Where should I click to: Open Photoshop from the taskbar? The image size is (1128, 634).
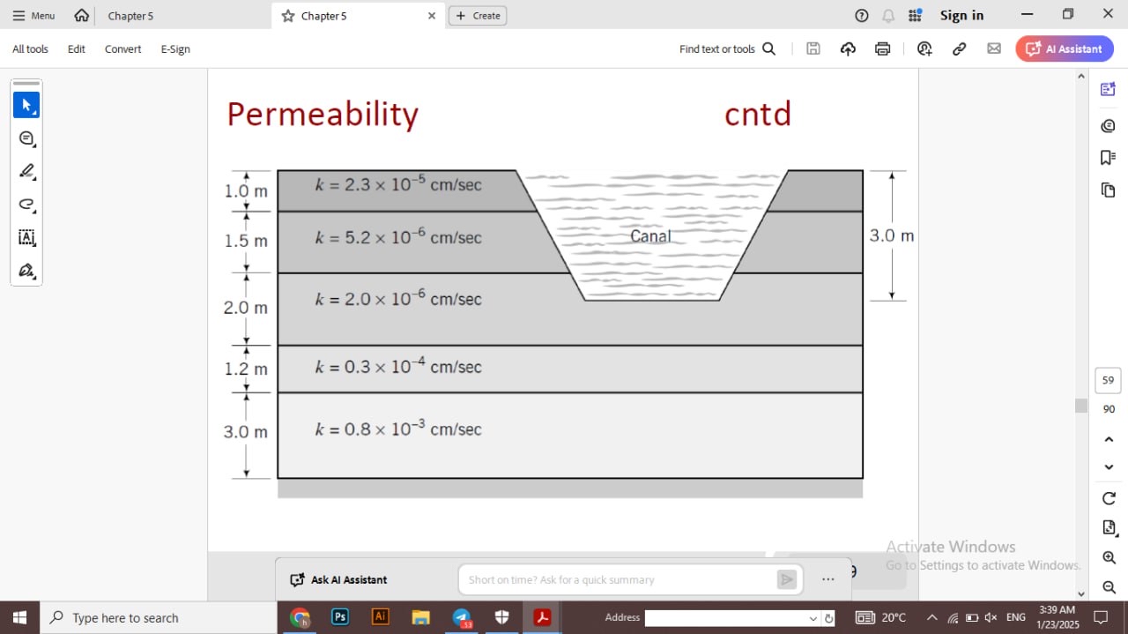pyautogui.click(x=340, y=617)
